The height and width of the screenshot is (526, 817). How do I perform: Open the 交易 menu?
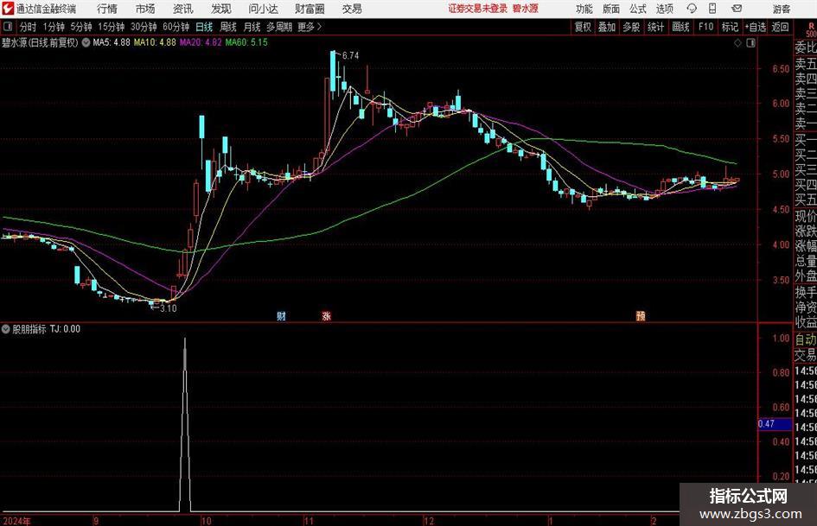tap(352, 9)
